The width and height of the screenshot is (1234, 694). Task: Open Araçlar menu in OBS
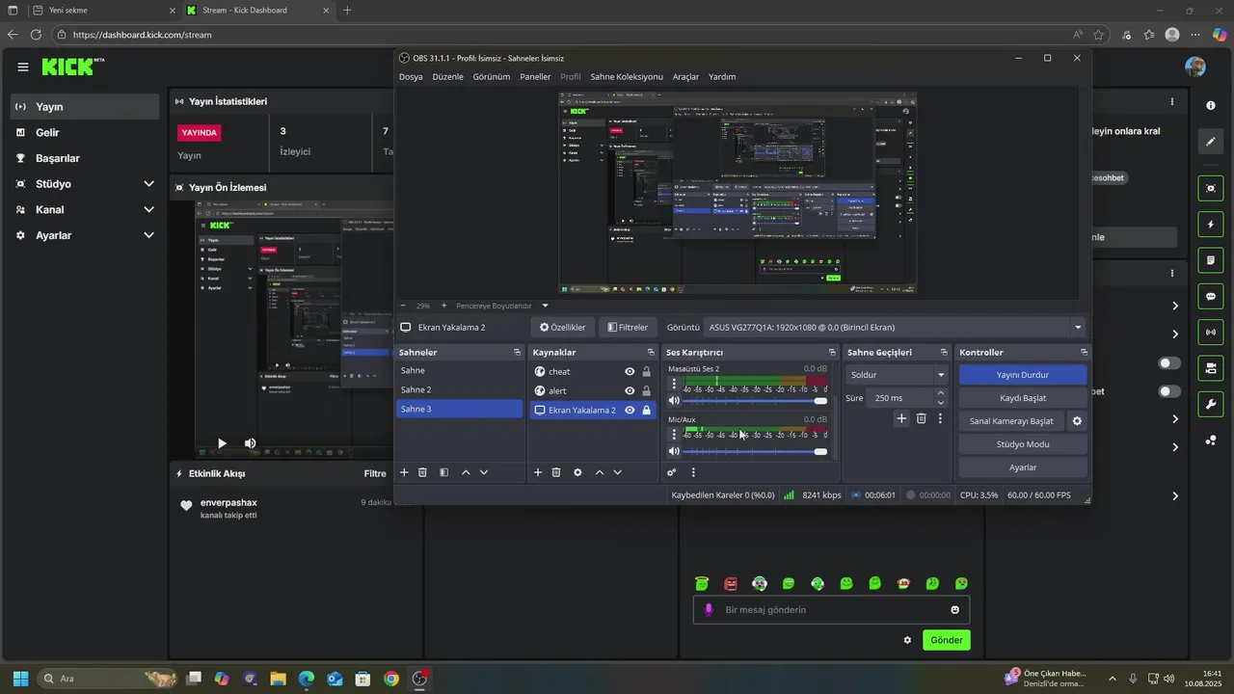pos(685,76)
